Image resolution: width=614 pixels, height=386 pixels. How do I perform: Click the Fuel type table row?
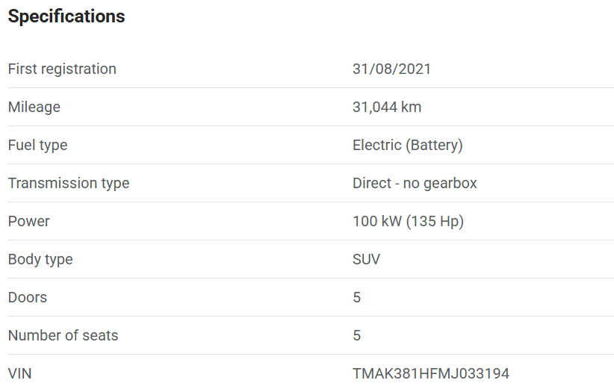coord(311,146)
